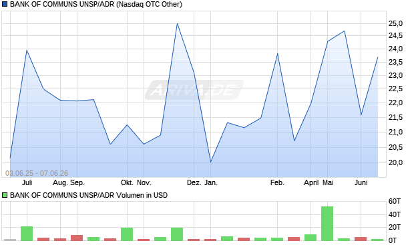Viewport: 414px width, 247px height.
Task: Select the chart title 'BANK OF COMMUNS UNSP/ADR (Nasdaq OTC Other)'
Action: pyautogui.click(x=96, y=4)
